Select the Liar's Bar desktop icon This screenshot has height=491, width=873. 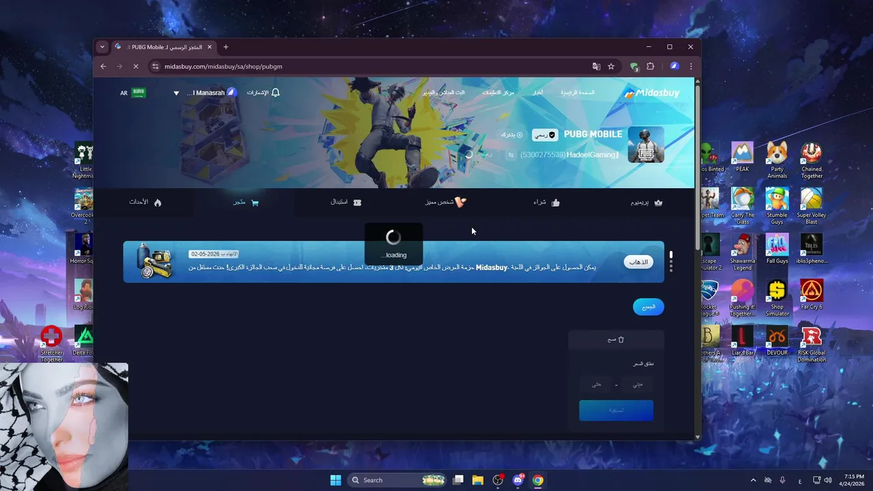pos(742,340)
